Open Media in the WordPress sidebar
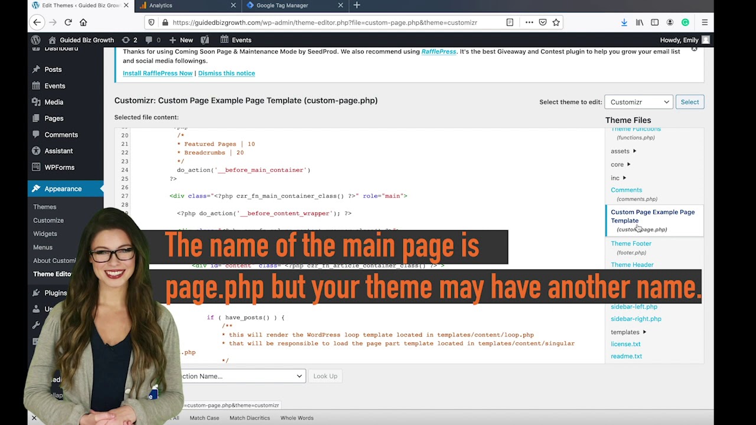 tap(54, 102)
